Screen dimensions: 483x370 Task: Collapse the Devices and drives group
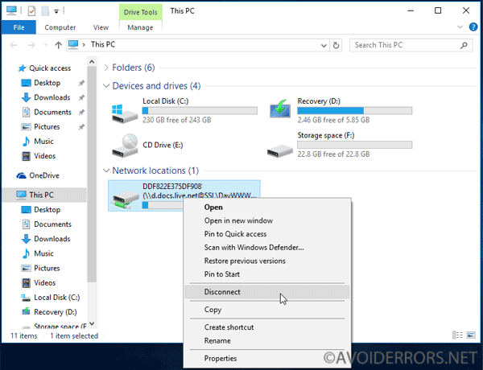click(x=105, y=86)
